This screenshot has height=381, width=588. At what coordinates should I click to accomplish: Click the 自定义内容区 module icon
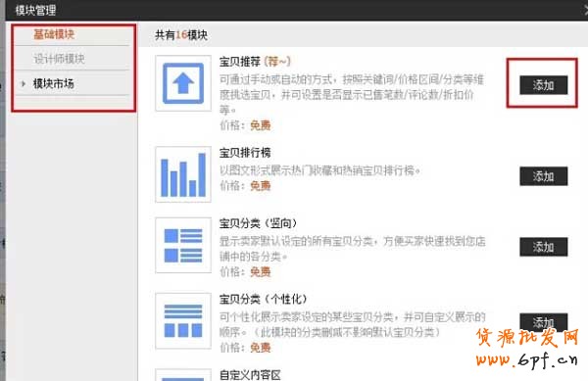click(x=183, y=375)
